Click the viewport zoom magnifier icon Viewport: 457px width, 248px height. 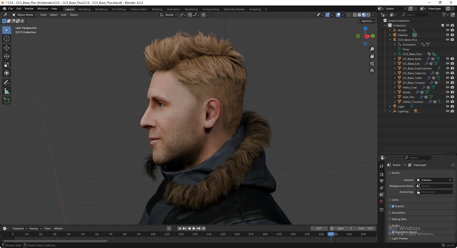(x=372, y=49)
